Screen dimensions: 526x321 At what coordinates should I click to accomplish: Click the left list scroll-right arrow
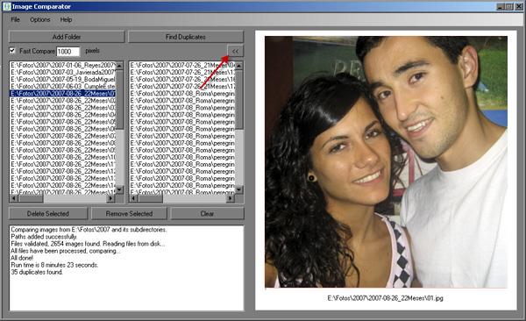[x=110, y=198]
